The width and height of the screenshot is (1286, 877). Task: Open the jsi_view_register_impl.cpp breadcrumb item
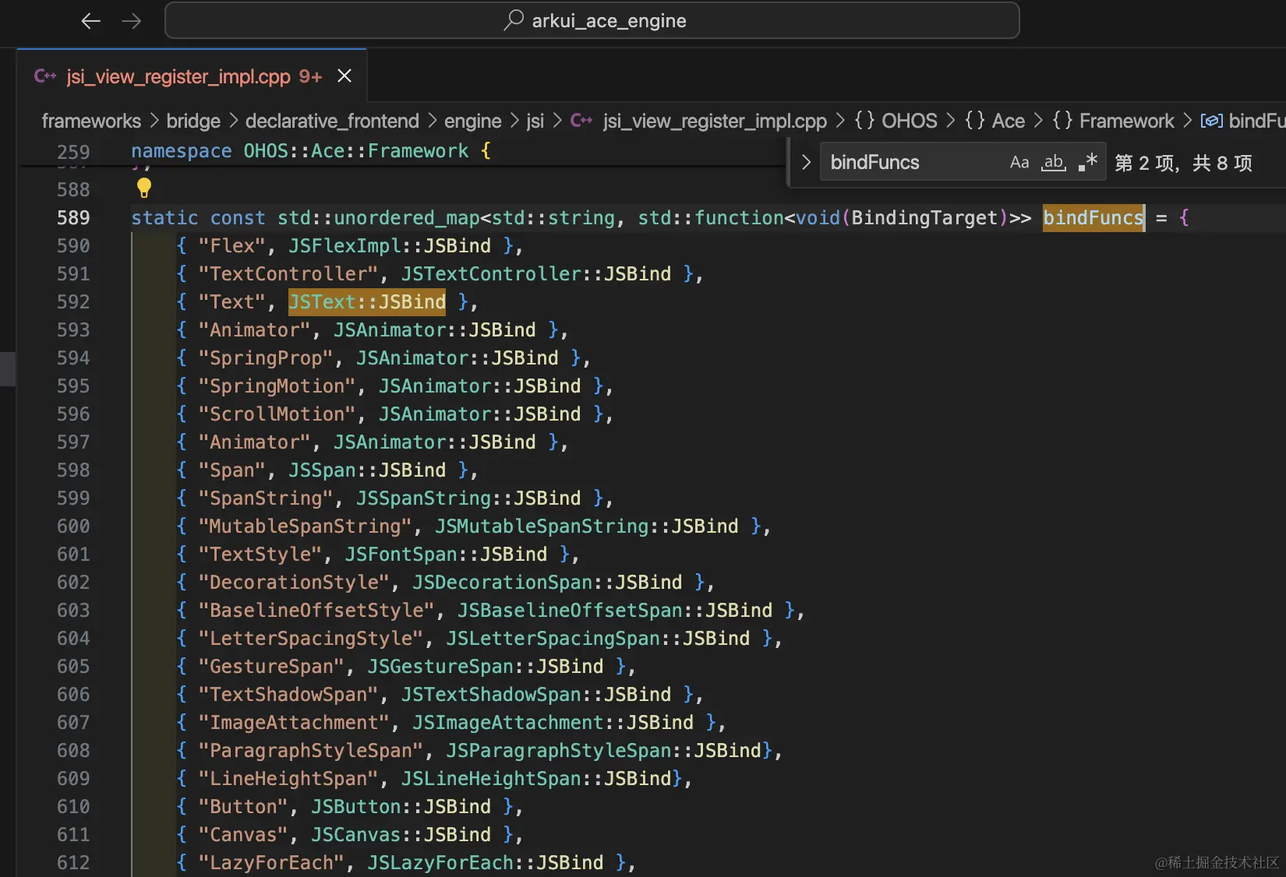(715, 121)
